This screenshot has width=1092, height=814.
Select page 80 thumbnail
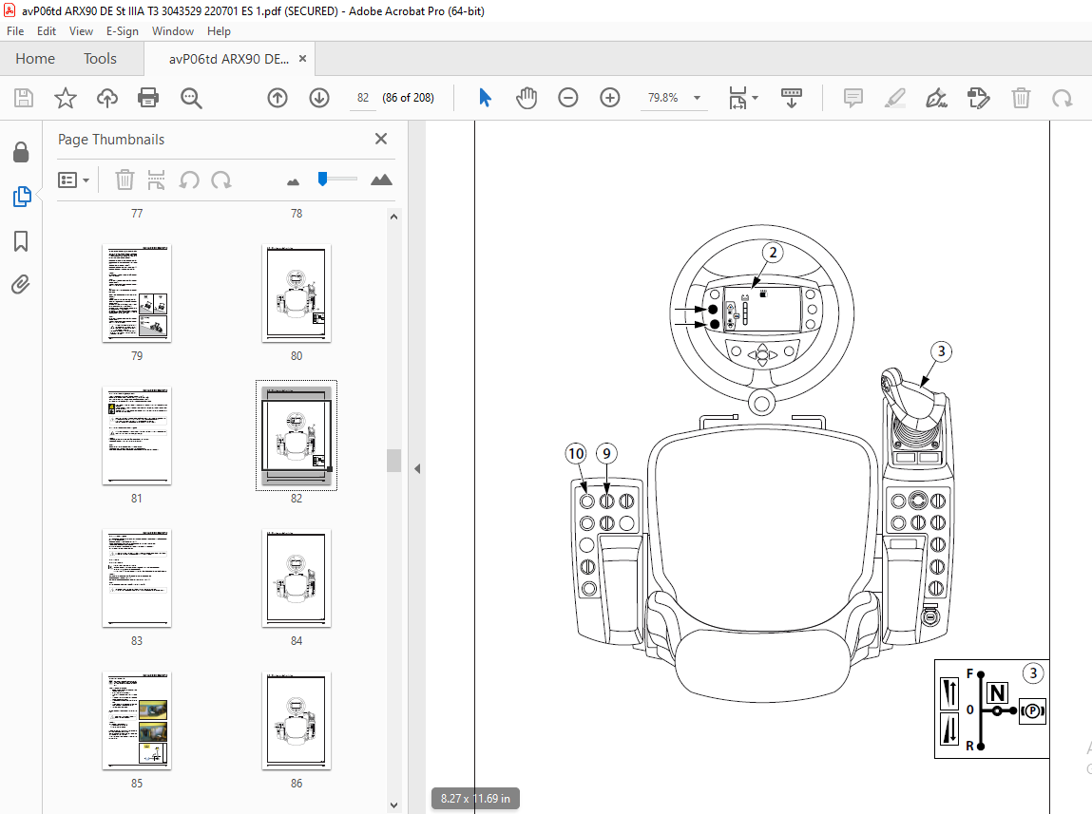pyautogui.click(x=297, y=293)
